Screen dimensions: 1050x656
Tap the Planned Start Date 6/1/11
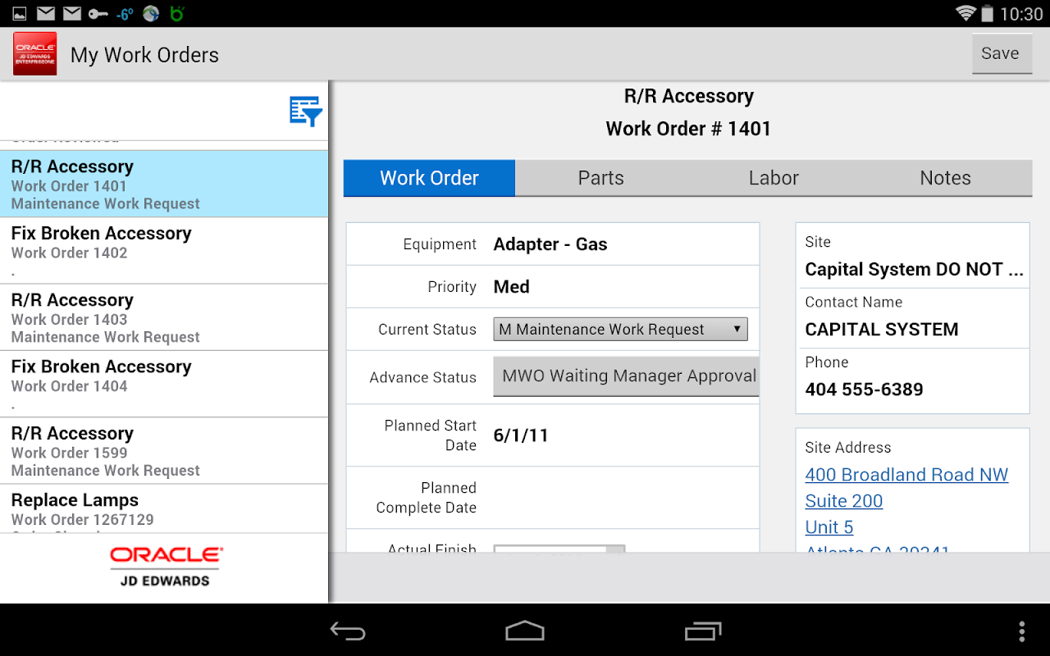[521, 435]
